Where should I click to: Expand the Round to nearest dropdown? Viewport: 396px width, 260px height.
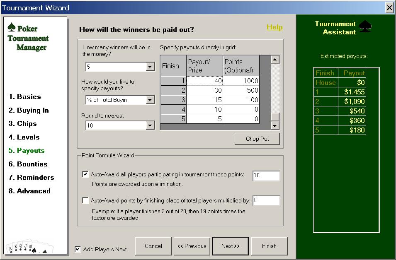150,125
